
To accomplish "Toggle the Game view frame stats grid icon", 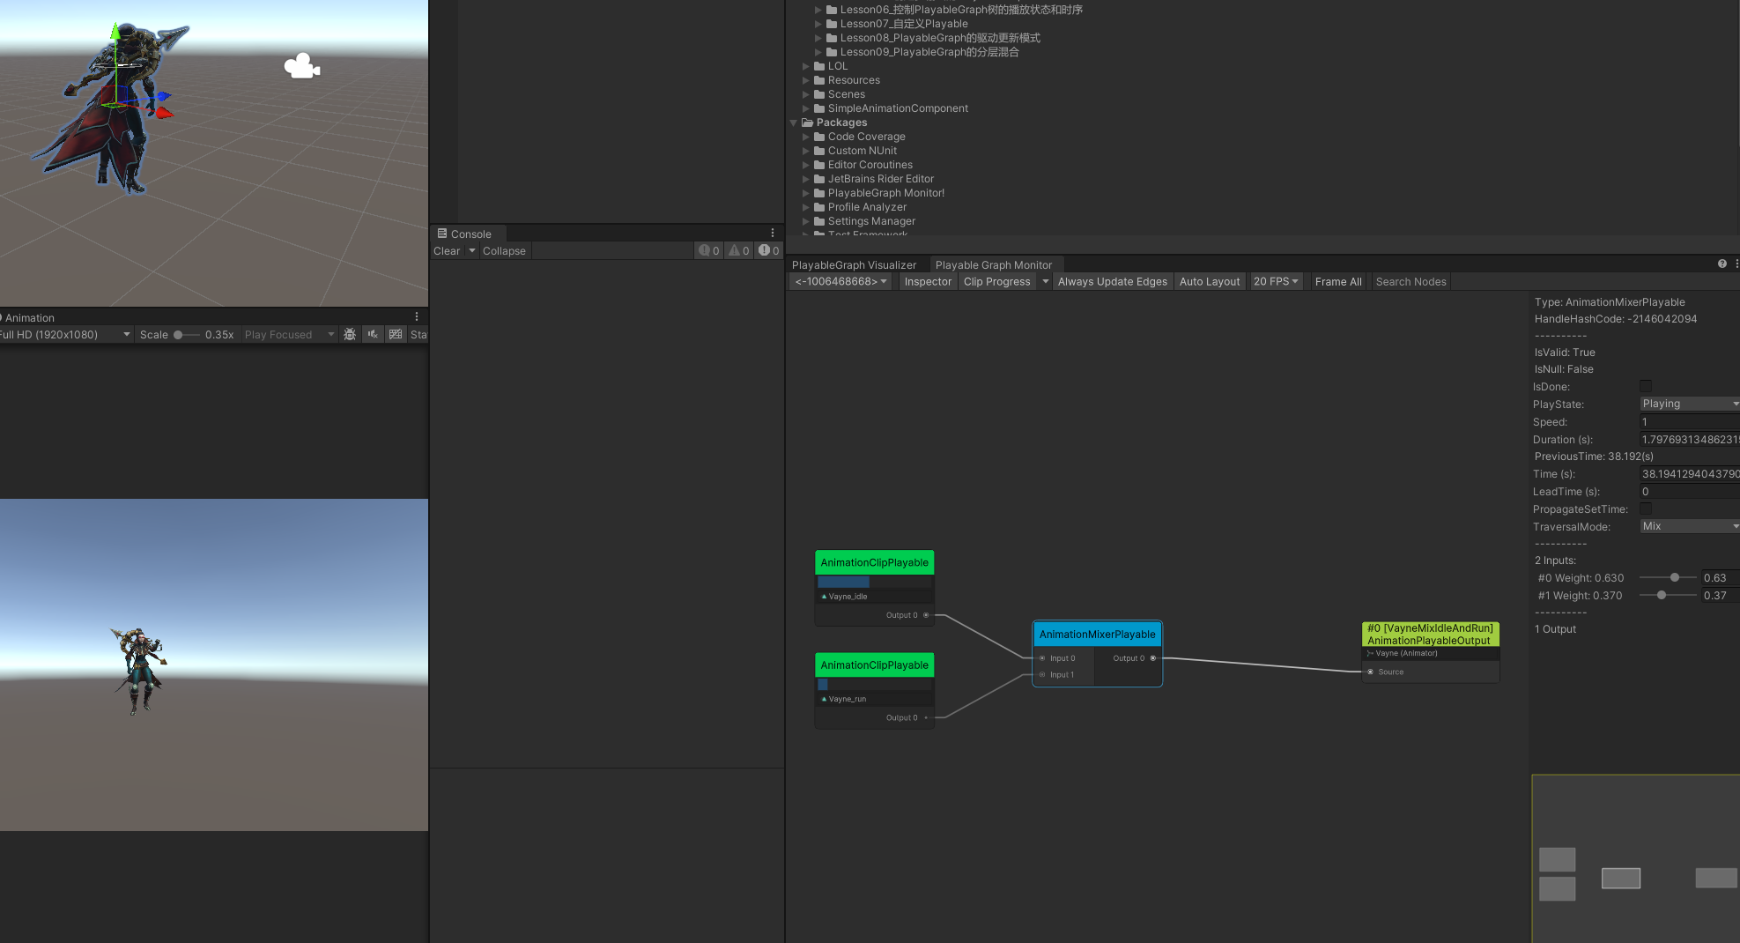I will (x=396, y=335).
